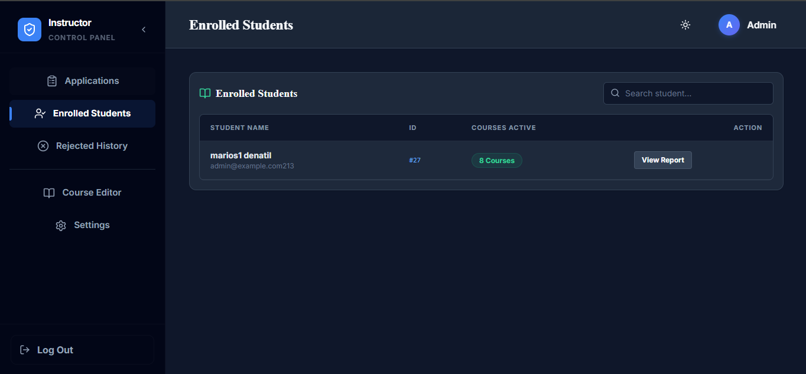Go to the Applications section

[92, 80]
